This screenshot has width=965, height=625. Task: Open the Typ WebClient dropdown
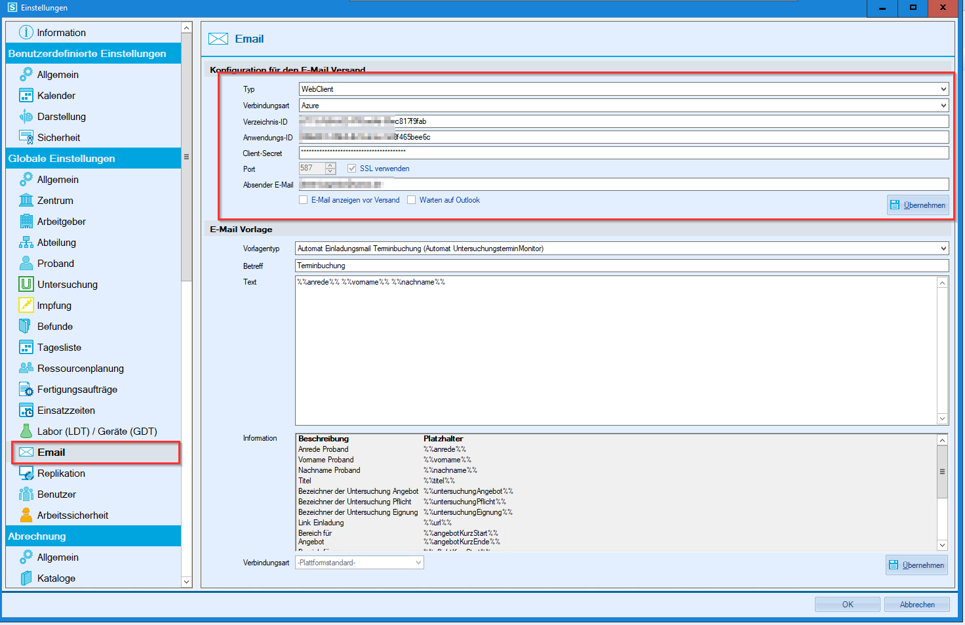(623, 89)
